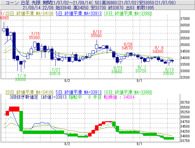Click the 37000 price axis label in the upper chart

(x=185, y=19)
